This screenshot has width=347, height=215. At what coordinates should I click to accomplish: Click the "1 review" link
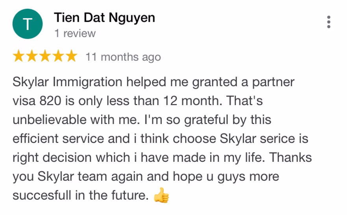click(x=75, y=33)
